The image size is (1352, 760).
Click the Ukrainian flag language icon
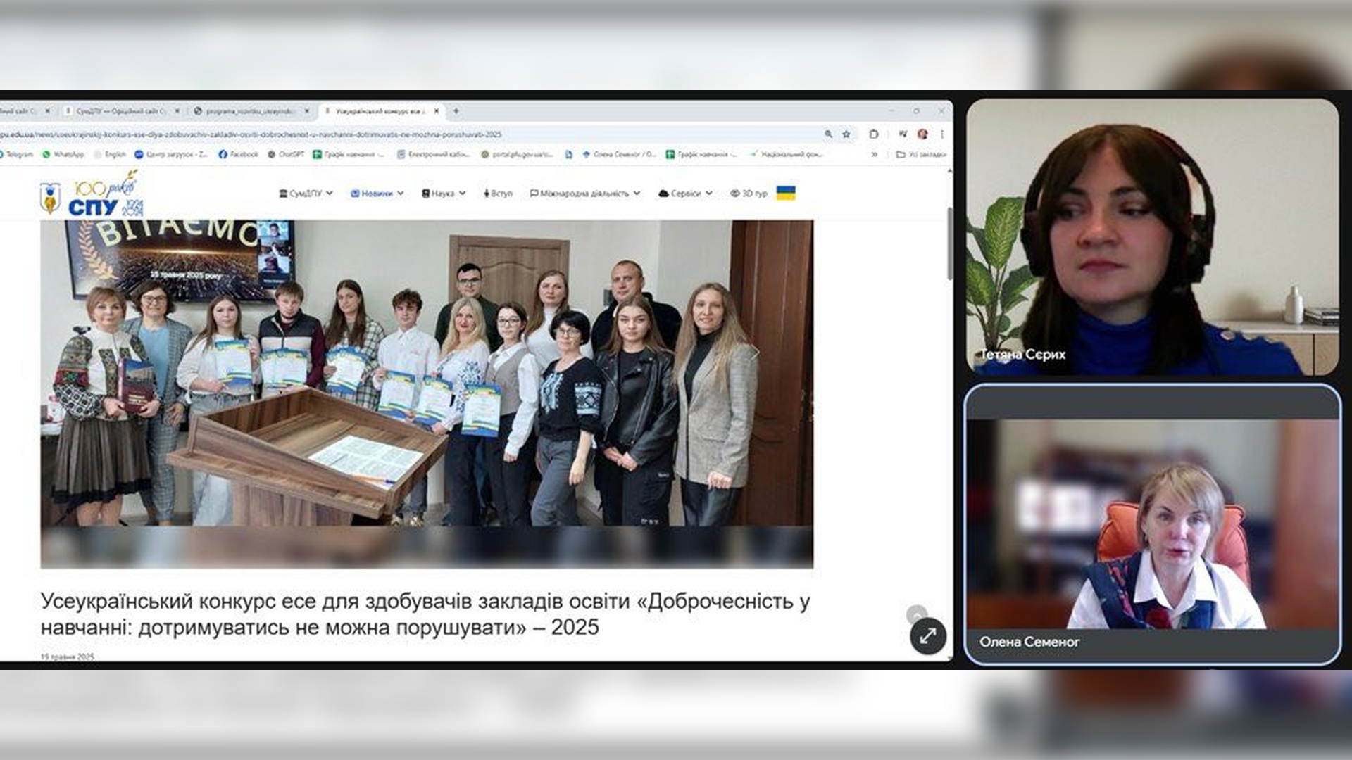[786, 193]
